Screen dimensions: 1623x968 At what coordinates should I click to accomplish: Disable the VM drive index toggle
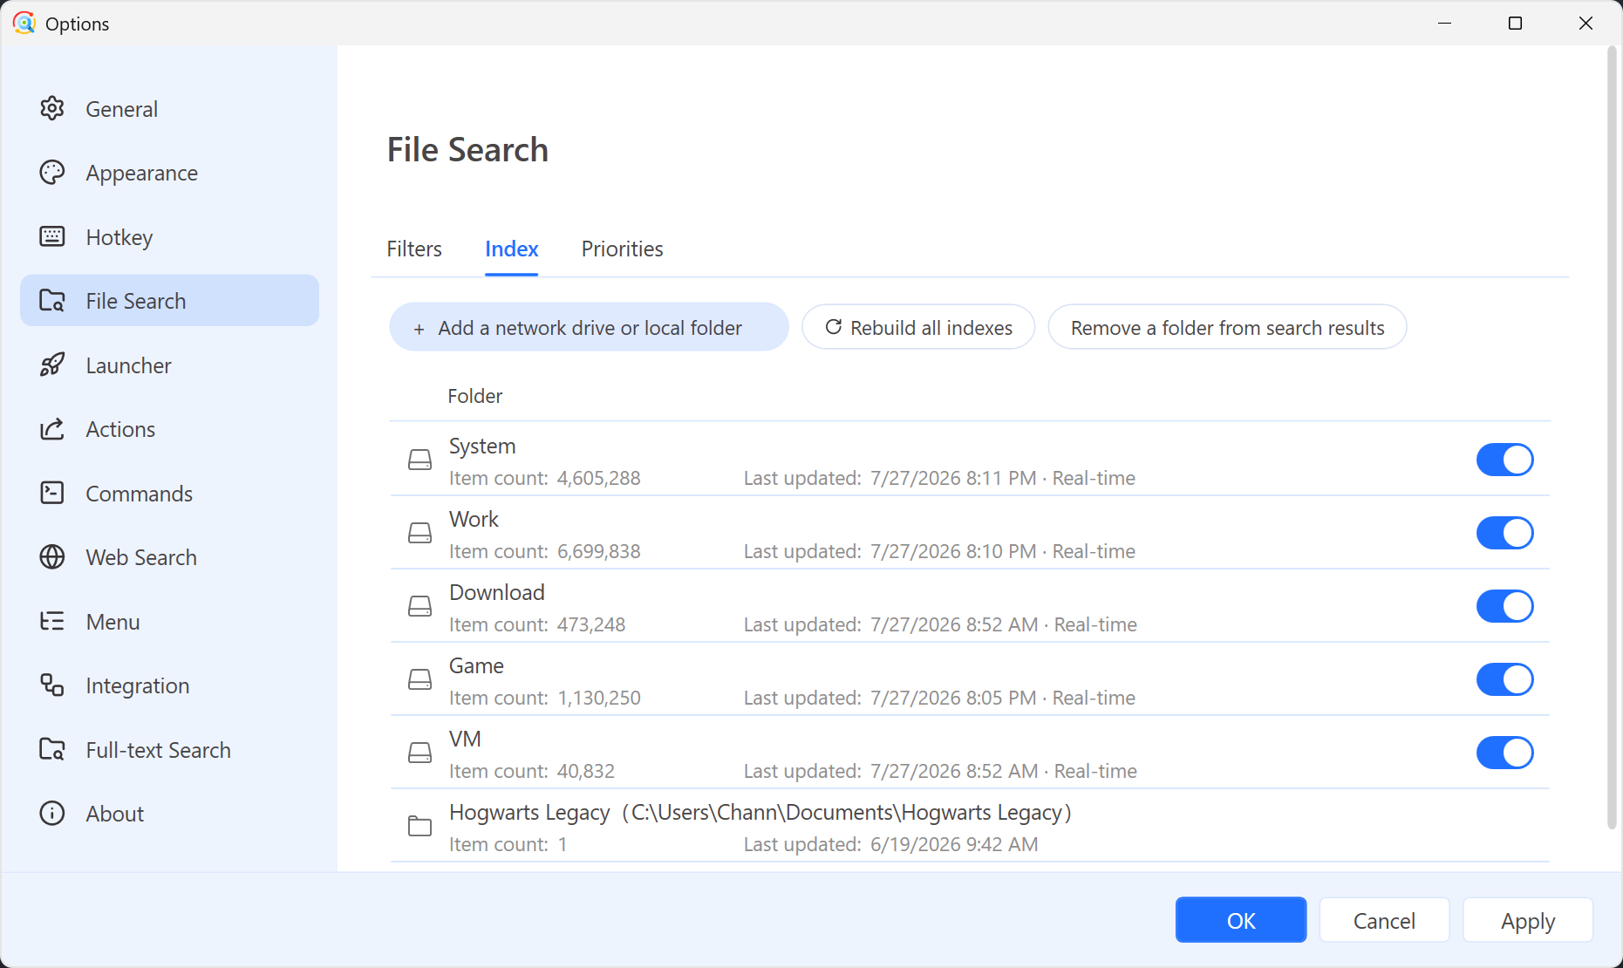(1504, 753)
